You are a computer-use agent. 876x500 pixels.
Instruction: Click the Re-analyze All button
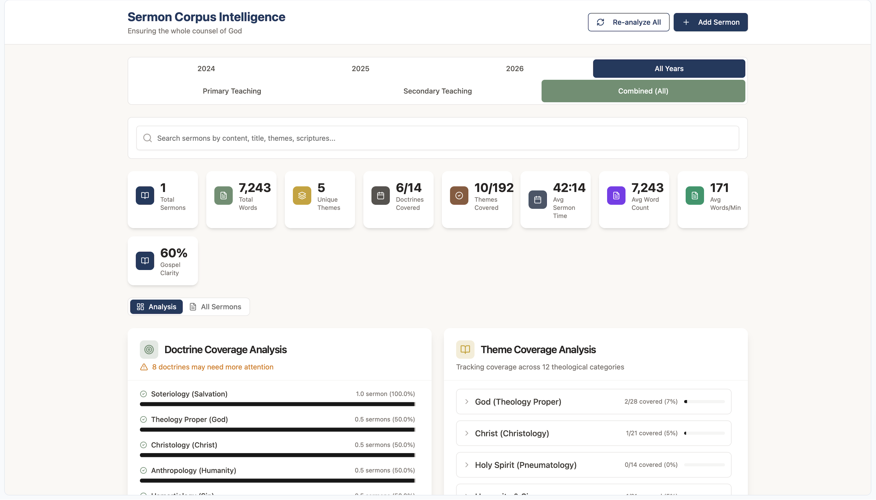628,22
